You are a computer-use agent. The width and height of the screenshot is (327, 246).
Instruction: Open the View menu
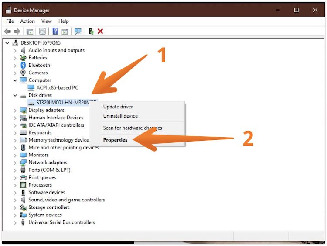[x=46, y=21]
